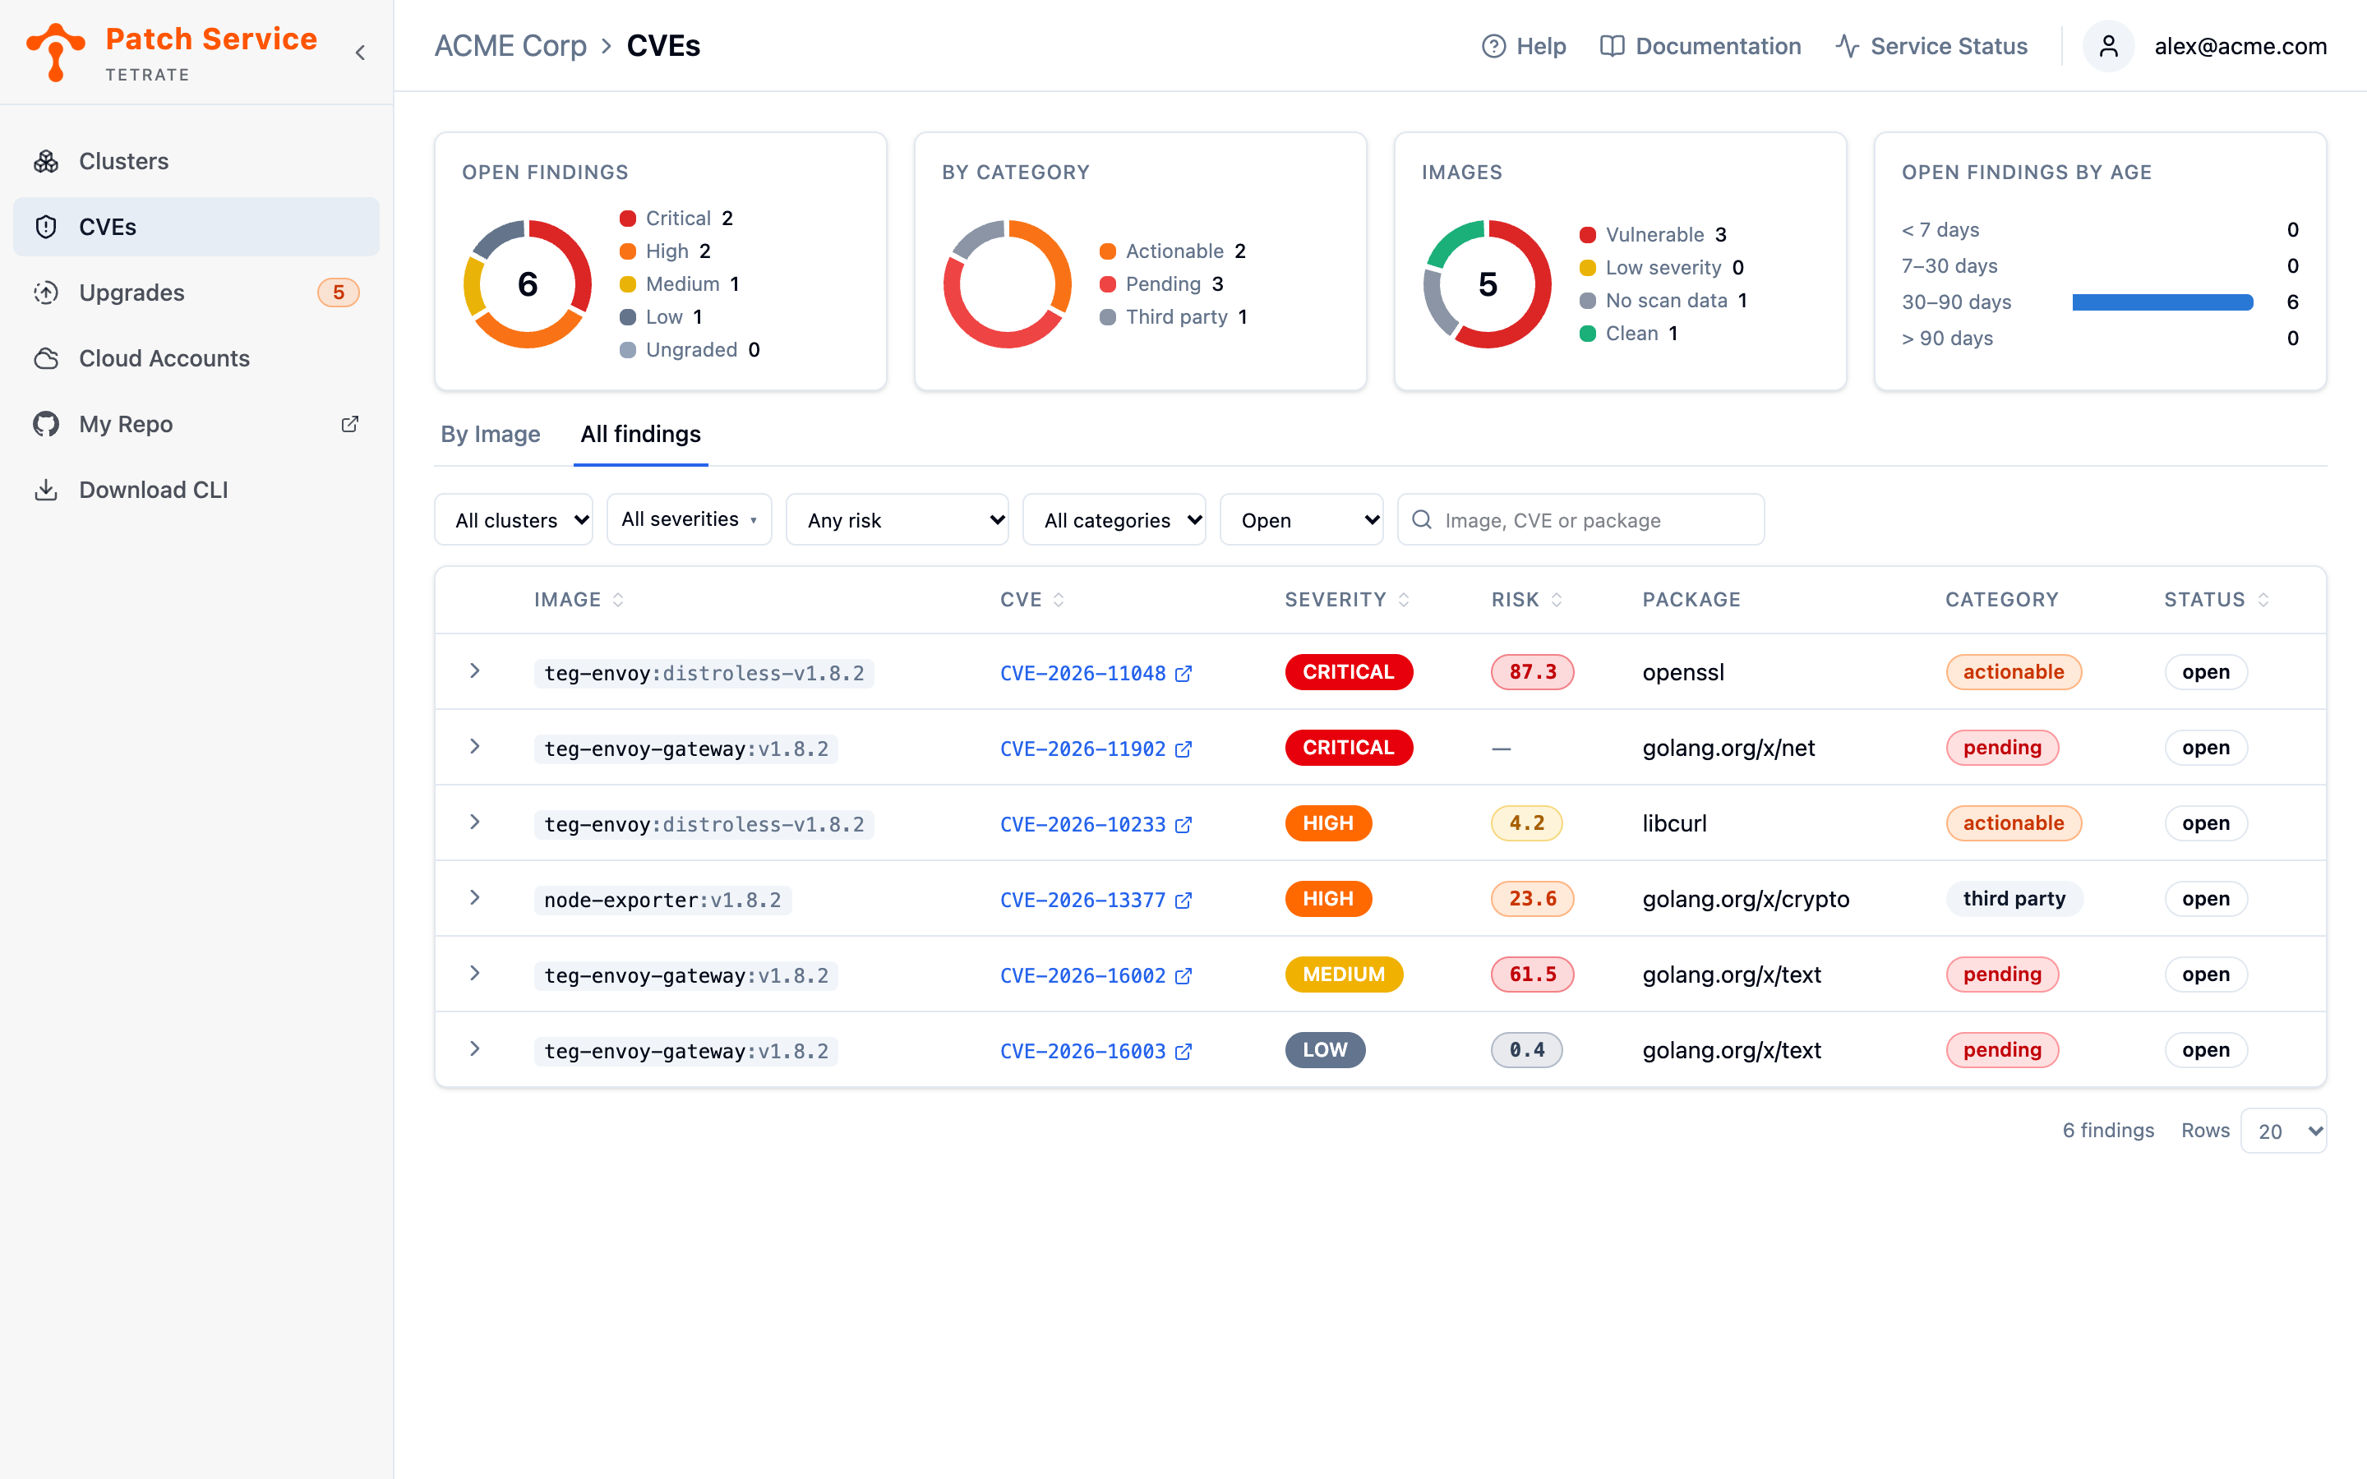
Task: Click the third party category badge
Action: (x=2014, y=898)
